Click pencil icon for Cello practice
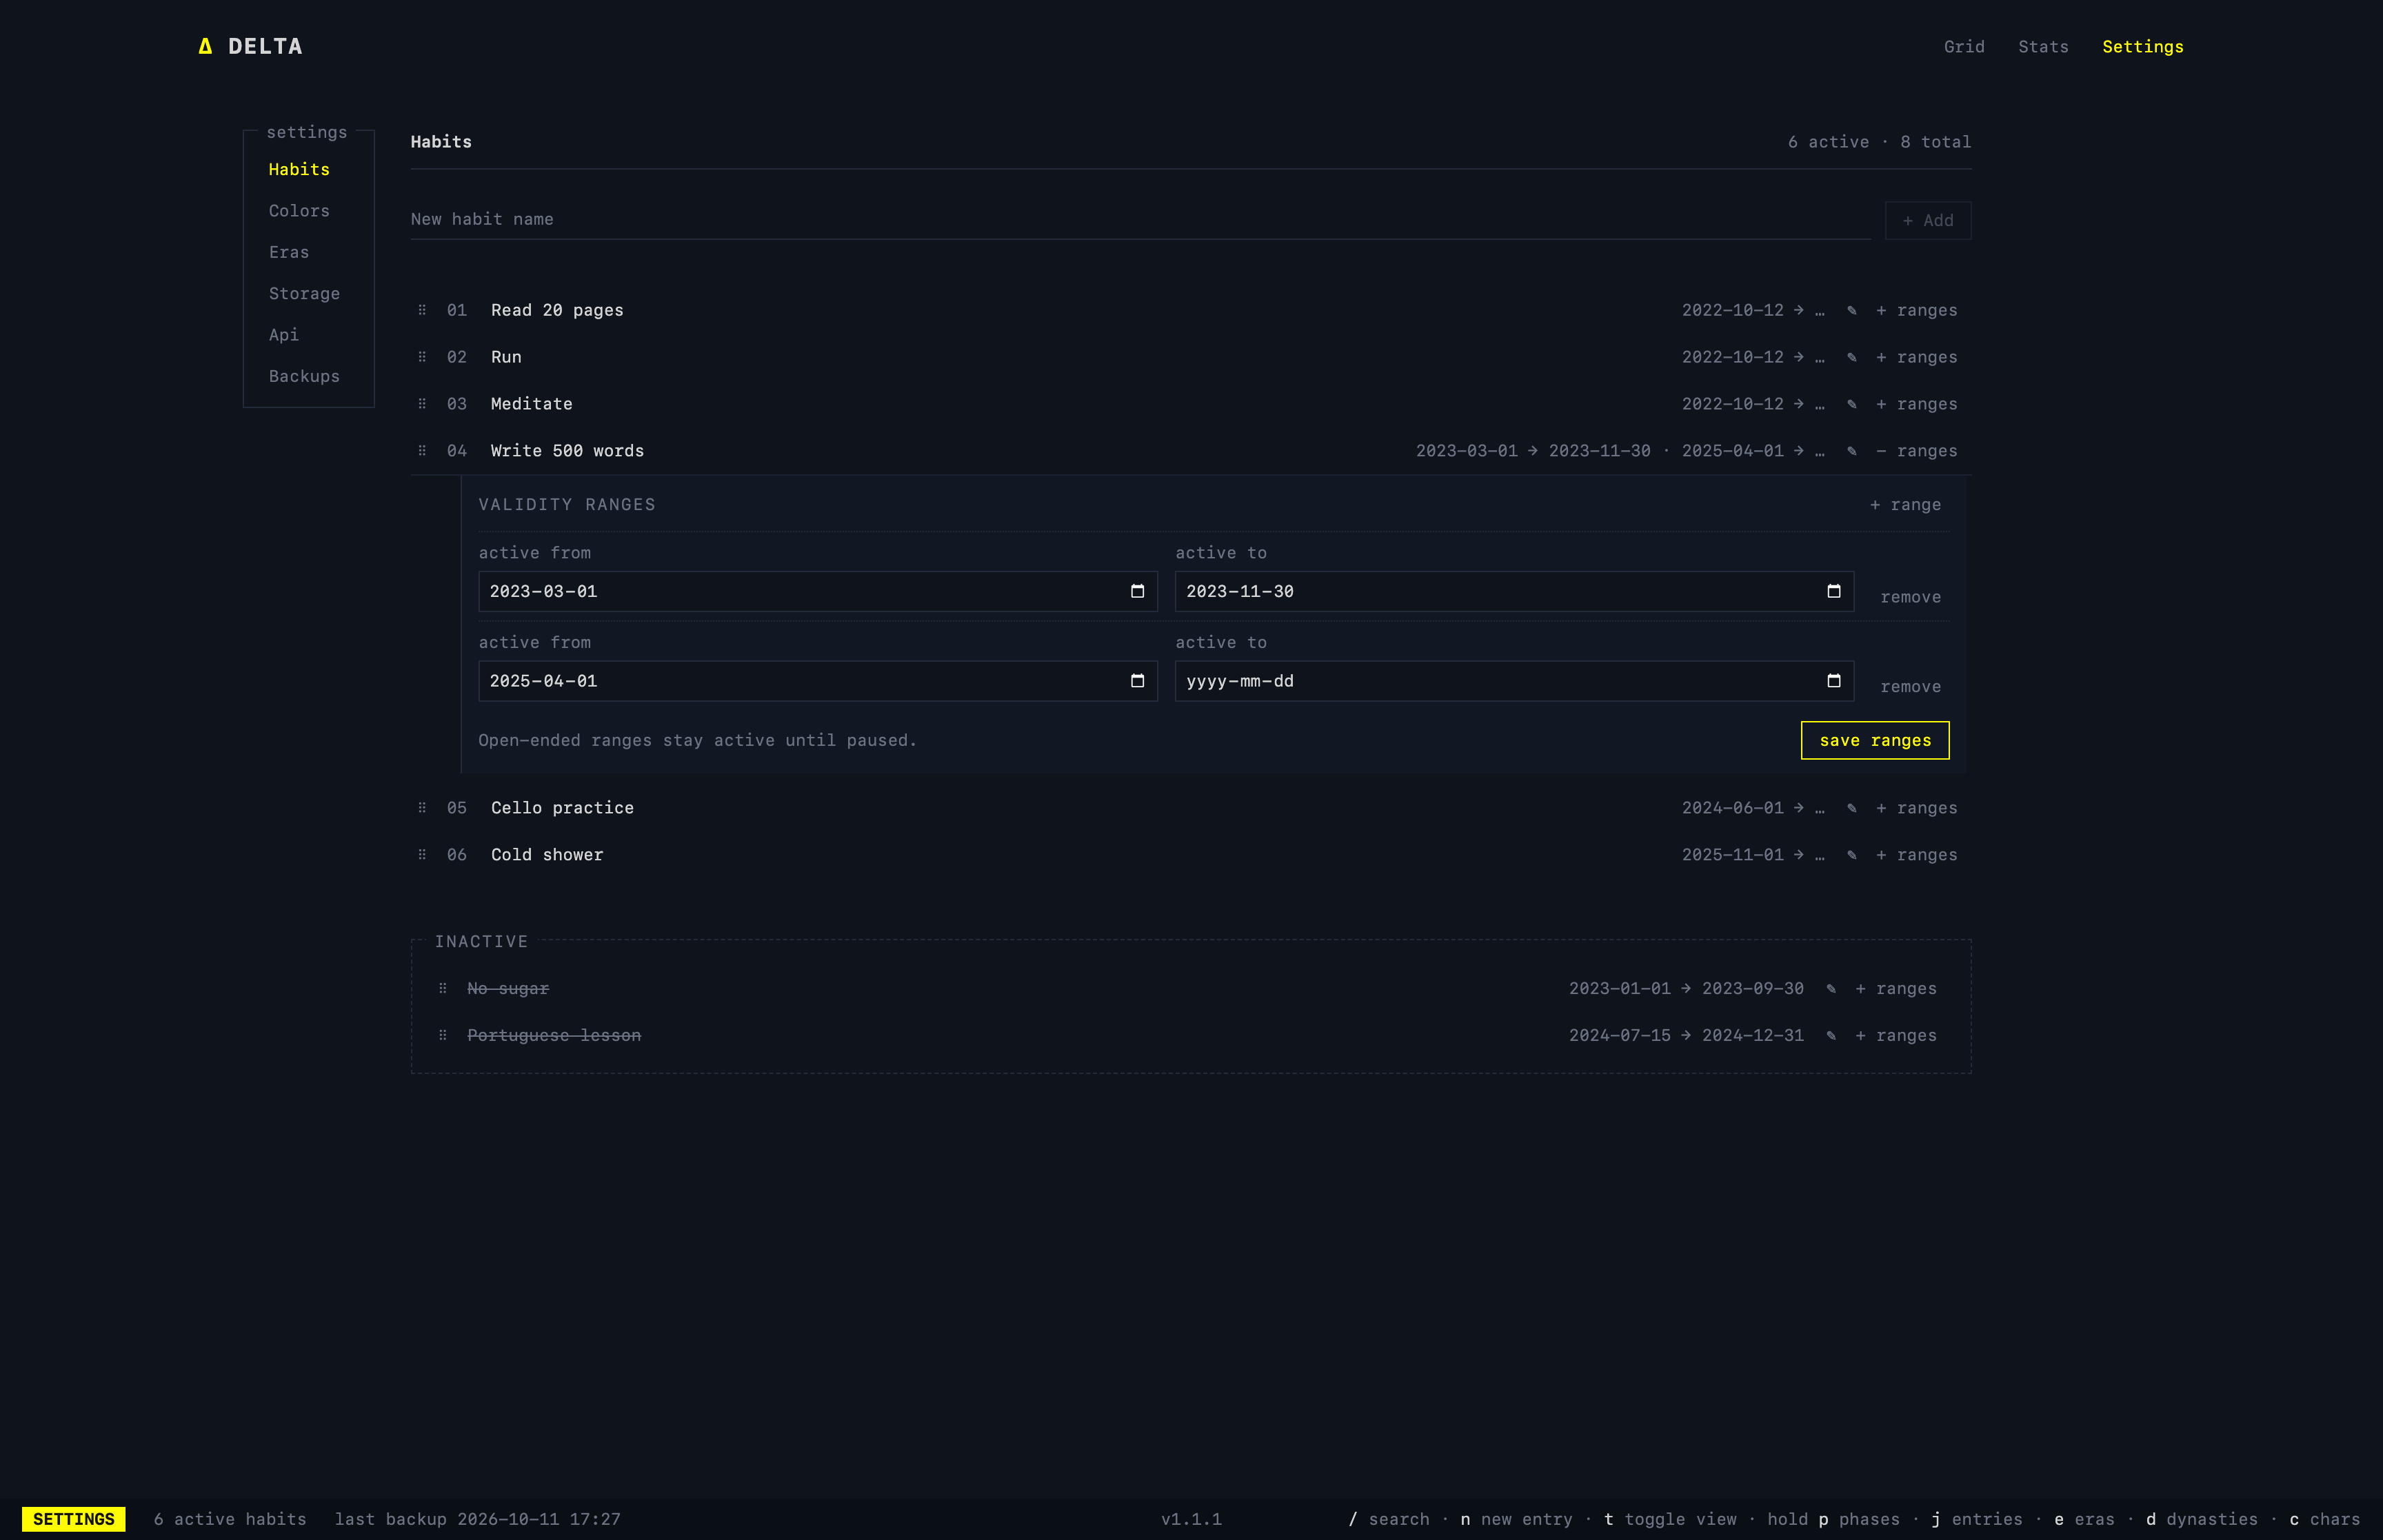Image resolution: width=2383 pixels, height=1540 pixels. 1851,808
